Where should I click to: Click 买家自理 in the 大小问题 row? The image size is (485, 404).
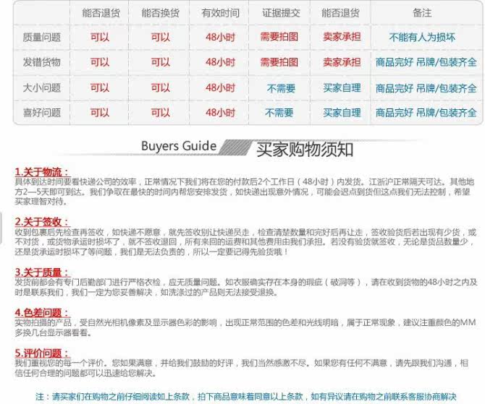(342, 87)
